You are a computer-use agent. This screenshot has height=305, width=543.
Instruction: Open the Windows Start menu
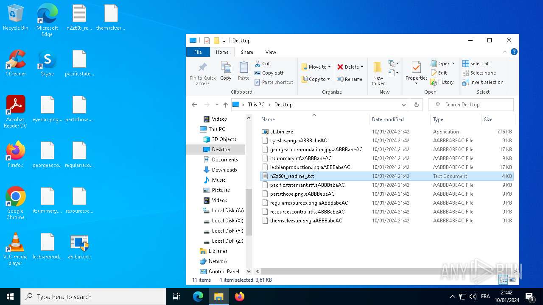(10, 297)
